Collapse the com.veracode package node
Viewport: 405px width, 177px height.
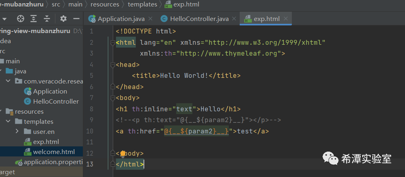click(8, 81)
